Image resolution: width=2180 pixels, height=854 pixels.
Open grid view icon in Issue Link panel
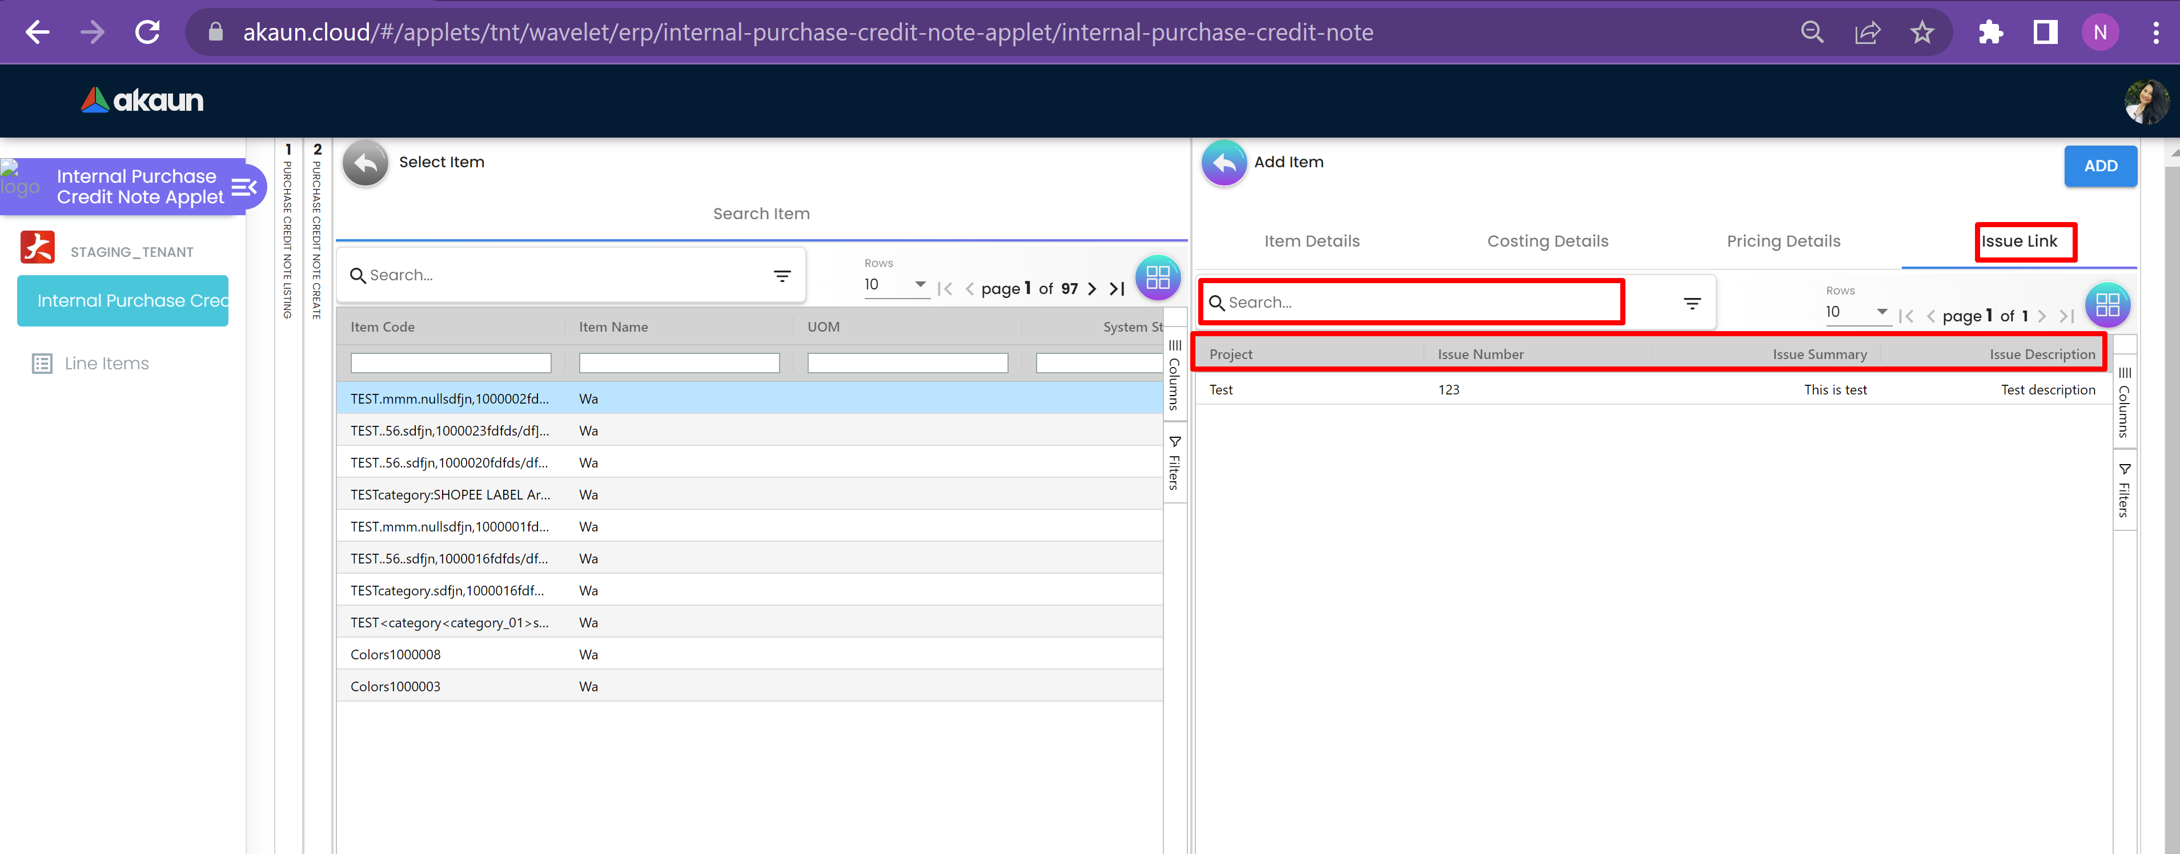[2106, 305]
